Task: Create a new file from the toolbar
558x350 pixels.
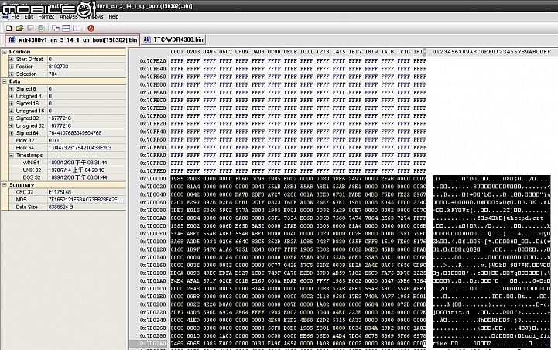Action: click(x=9, y=28)
